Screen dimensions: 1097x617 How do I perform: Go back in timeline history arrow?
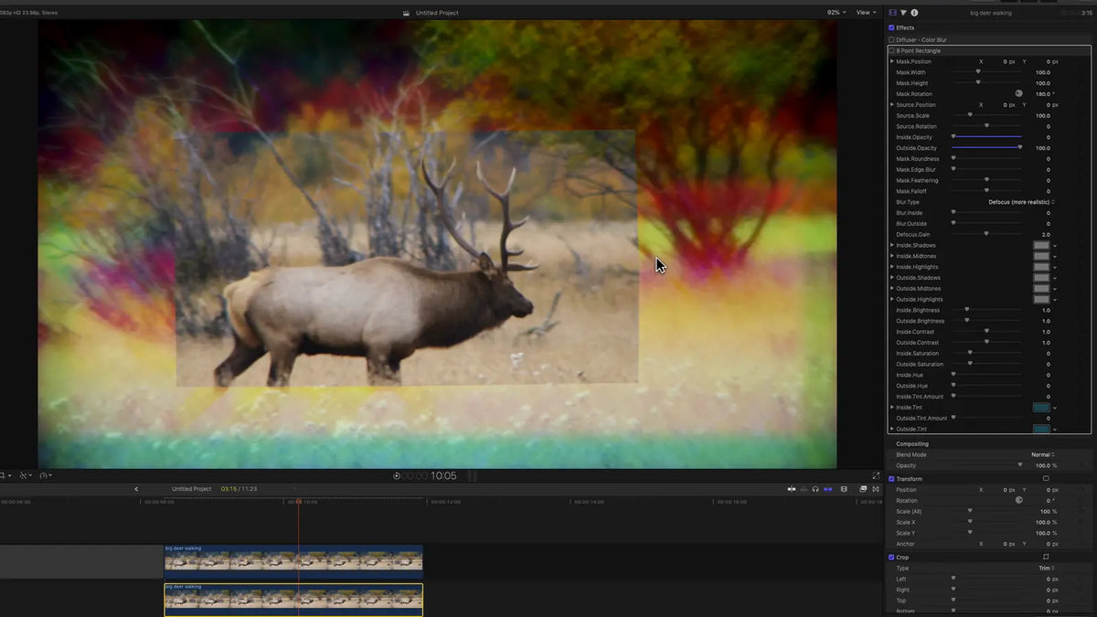click(136, 489)
